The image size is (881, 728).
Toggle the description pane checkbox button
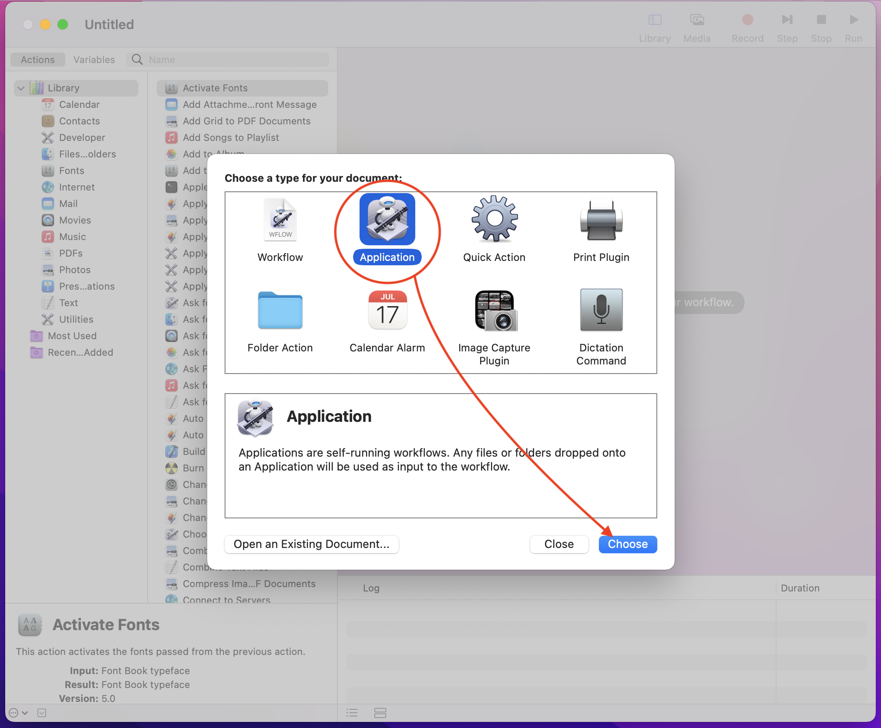42,713
